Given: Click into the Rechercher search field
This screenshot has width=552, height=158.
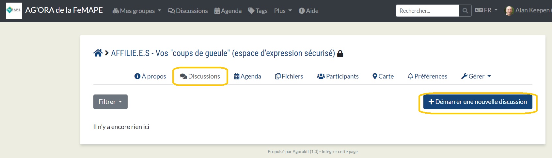Looking at the screenshot, I should point(427,11).
